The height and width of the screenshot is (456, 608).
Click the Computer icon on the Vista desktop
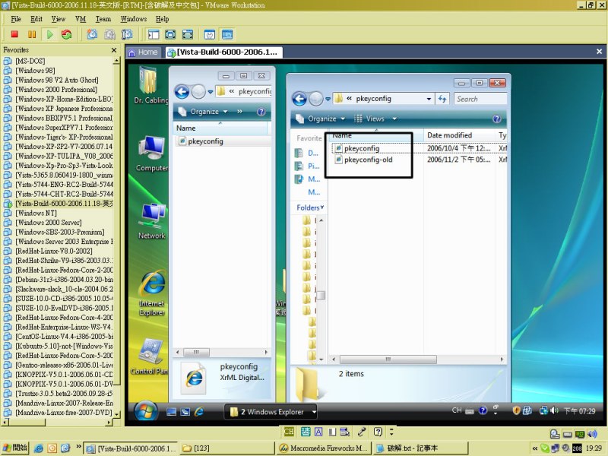click(x=151, y=154)
